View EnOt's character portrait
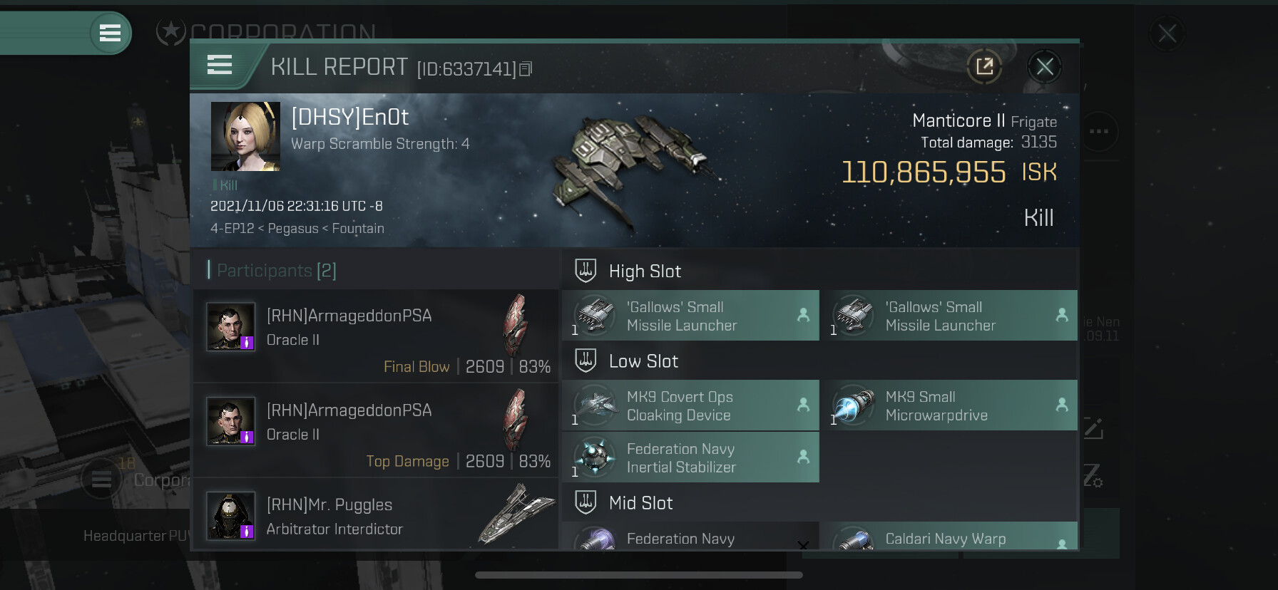Image resolution: width=1278 pixels, height=590 pixels. click(245, 136)
